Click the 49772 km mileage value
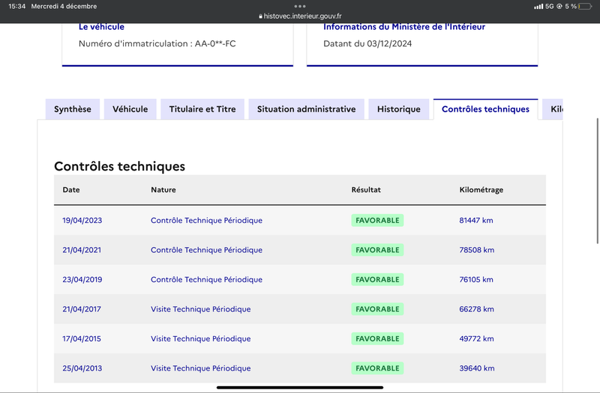Screen dimensions: 600x393 pos(476,339)
